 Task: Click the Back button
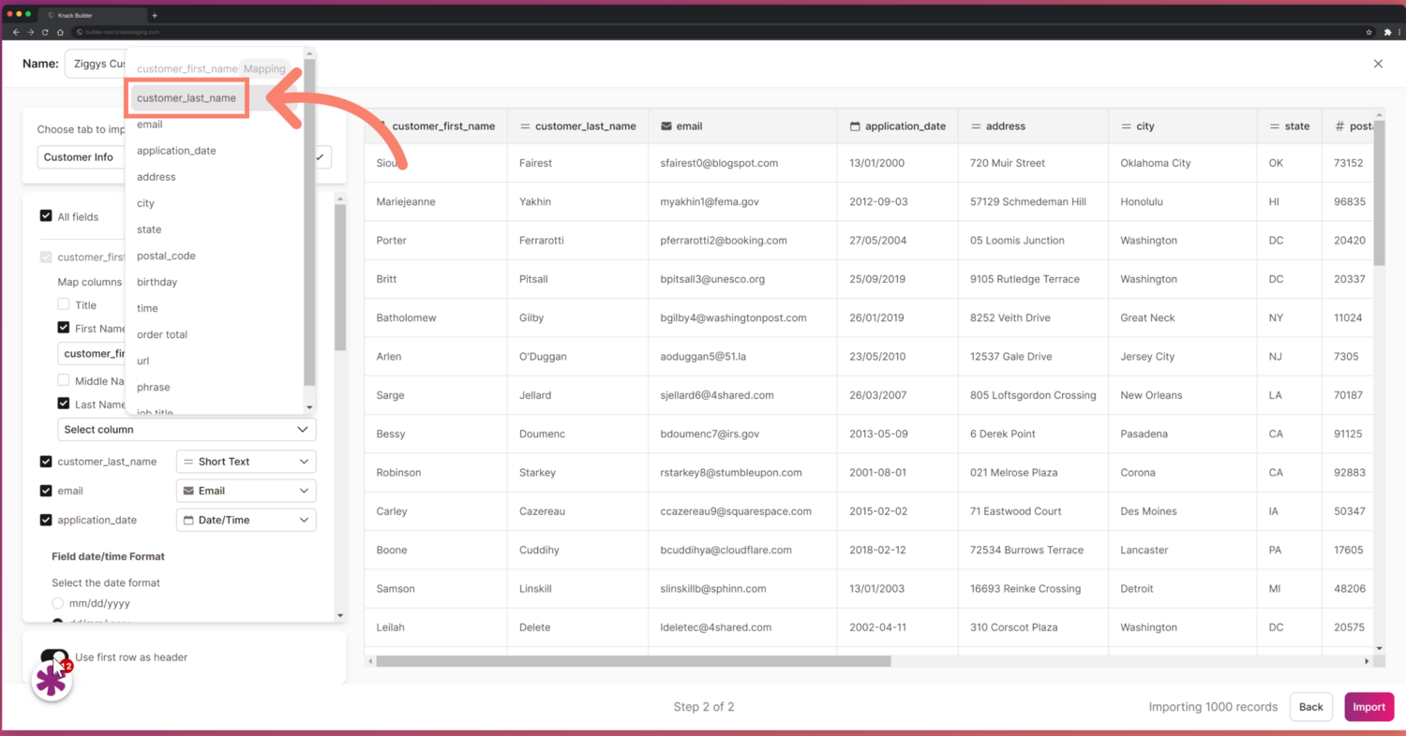tap(1311, 707)
